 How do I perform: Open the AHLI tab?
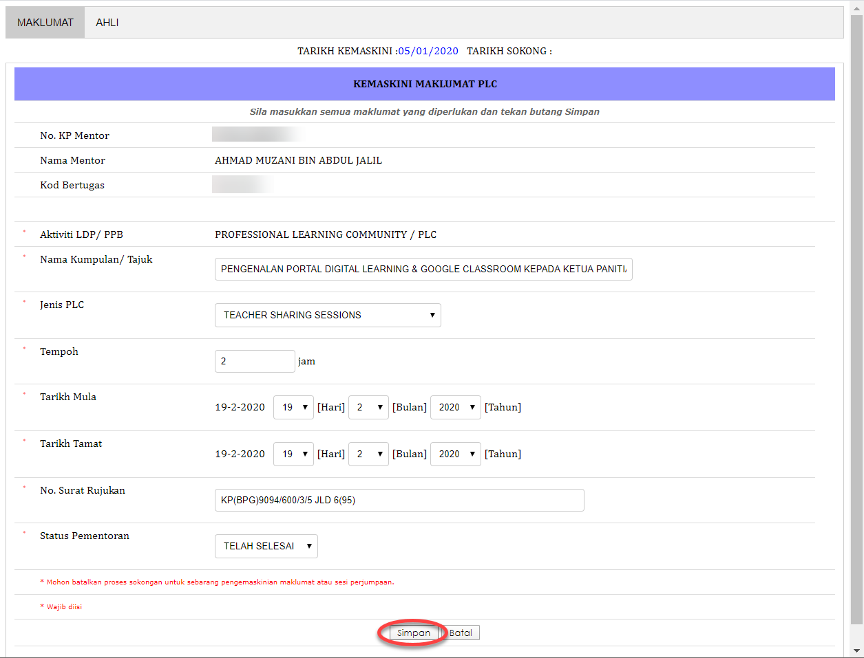[107, 23]
